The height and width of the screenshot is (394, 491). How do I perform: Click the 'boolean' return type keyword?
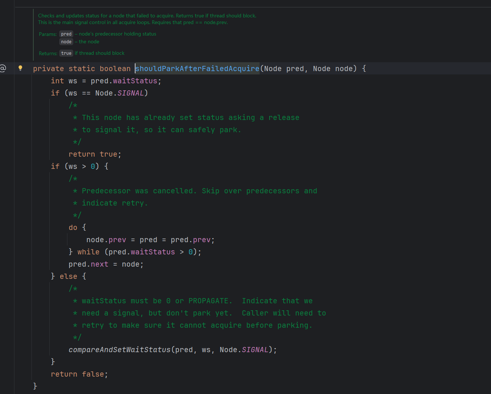(115, 69)
